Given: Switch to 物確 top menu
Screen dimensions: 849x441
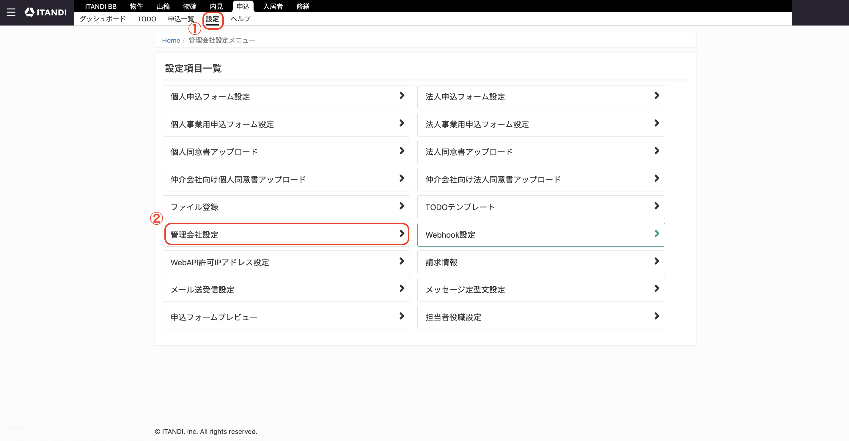Looking at the screenshot, I should [190, 6].
